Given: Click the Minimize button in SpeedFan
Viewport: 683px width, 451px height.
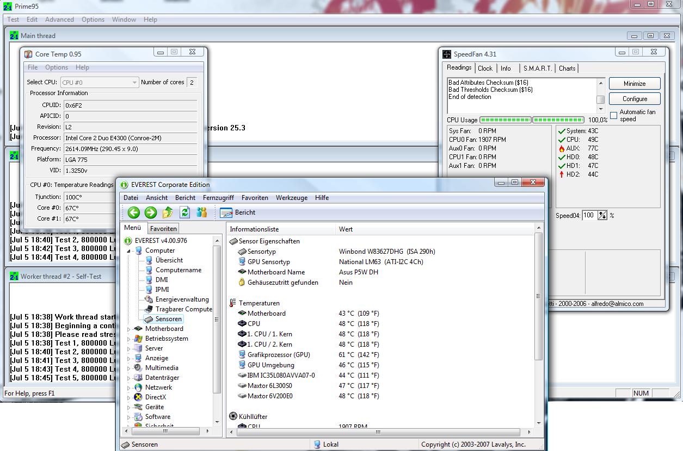Looking at the screenshot, I should (635, 84).
